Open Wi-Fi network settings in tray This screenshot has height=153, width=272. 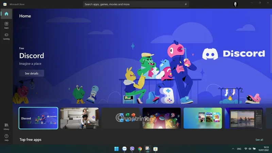point(245,149)
